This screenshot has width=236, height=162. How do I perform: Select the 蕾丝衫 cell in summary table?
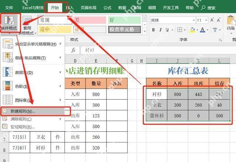click(x=157, y=116)
